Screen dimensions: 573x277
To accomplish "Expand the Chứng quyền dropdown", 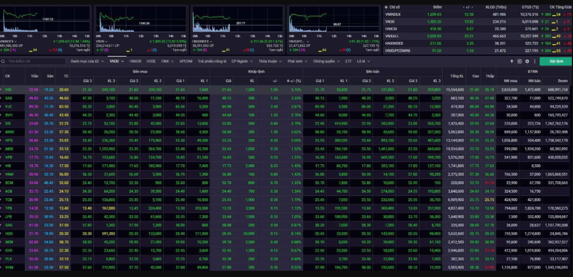I will tap(339, 61).
